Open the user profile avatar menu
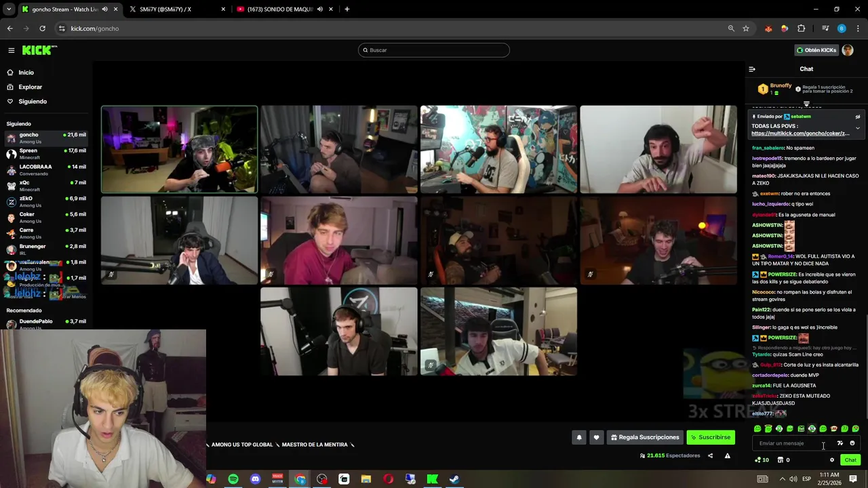The width and height of the screenshot is (868, 488). (x=847, y=50)
